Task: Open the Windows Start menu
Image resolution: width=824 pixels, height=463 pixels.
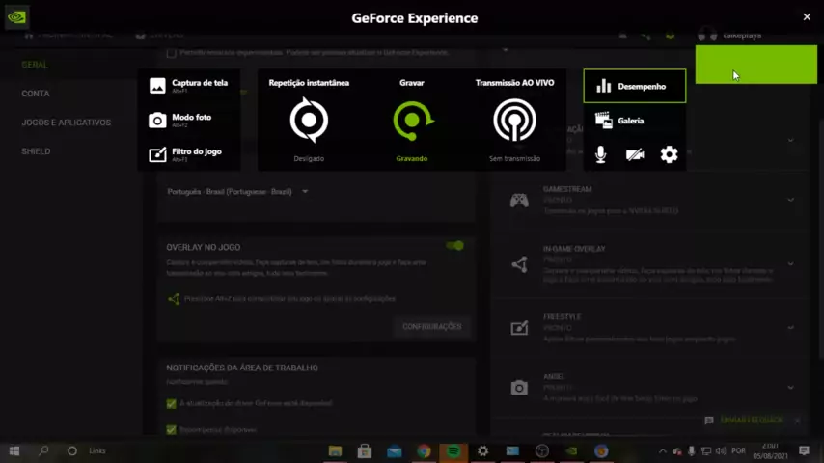Action: pyautogui.click(x=14, y=450)
